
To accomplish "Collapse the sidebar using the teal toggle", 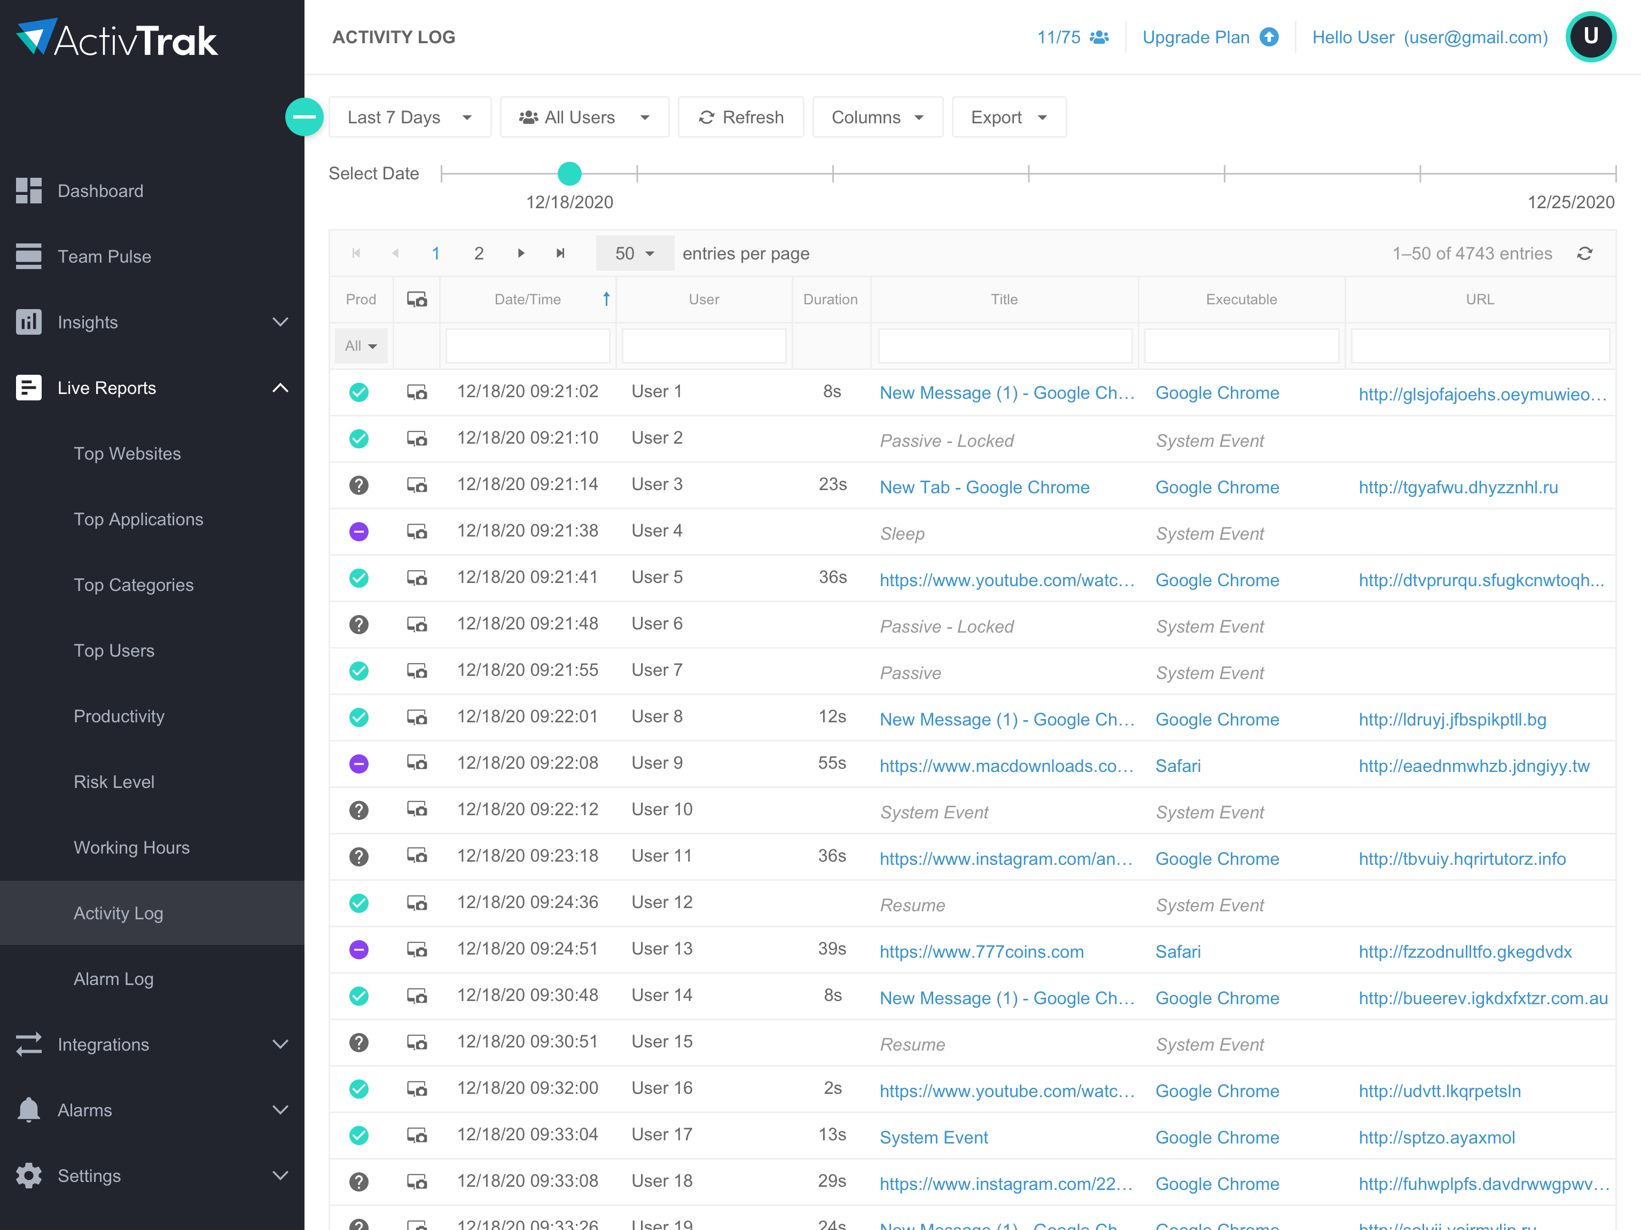I will click(x=304, y=116).
